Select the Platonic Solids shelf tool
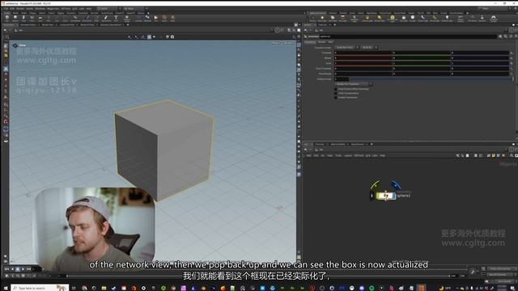 pyautogui.click(x=127, y=18)
